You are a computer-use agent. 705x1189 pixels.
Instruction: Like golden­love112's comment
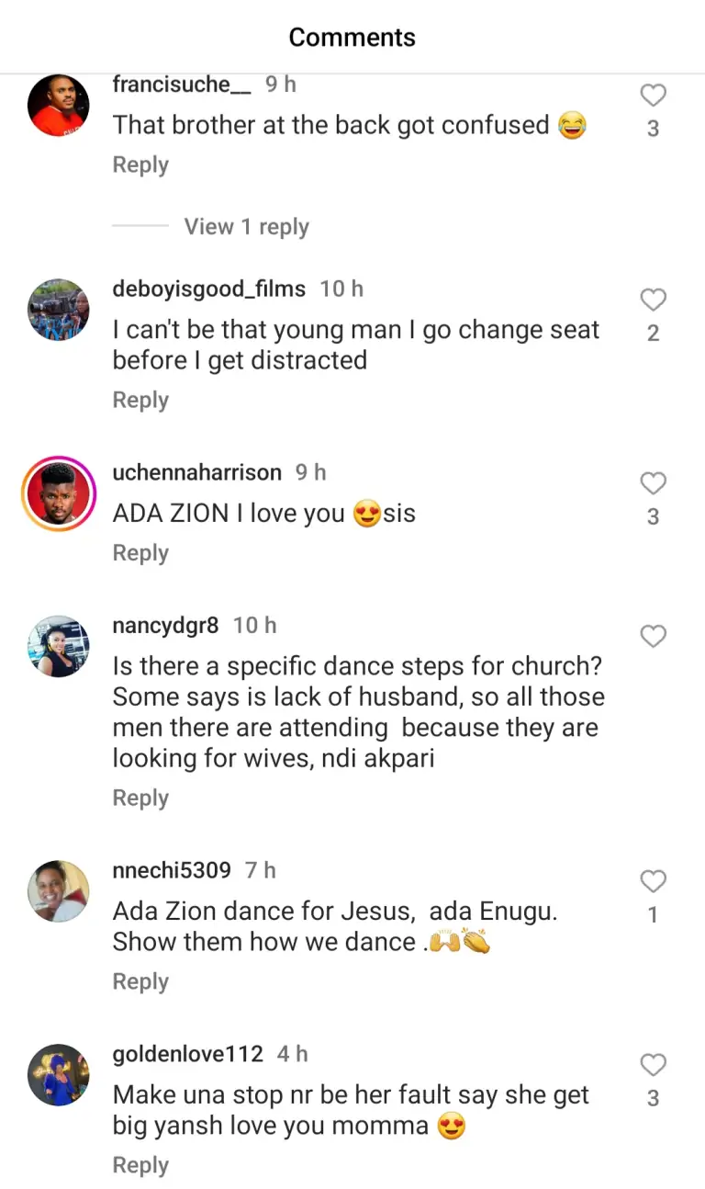coord(653,1066)
